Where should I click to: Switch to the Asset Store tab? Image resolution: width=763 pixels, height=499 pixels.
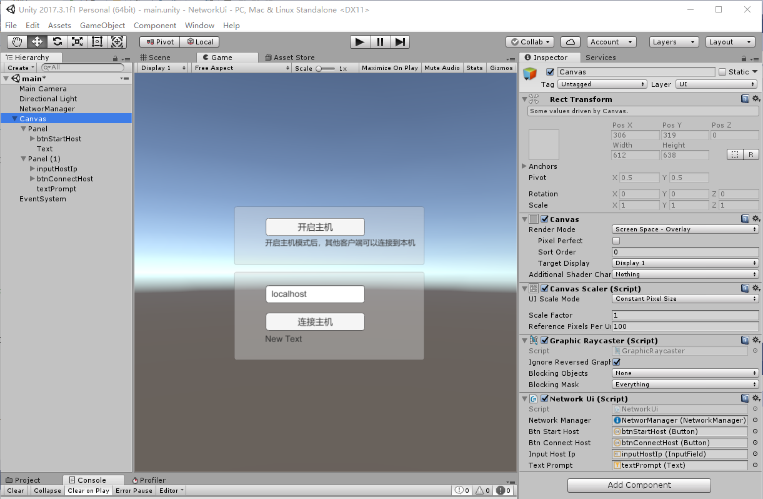pos(290,58)
